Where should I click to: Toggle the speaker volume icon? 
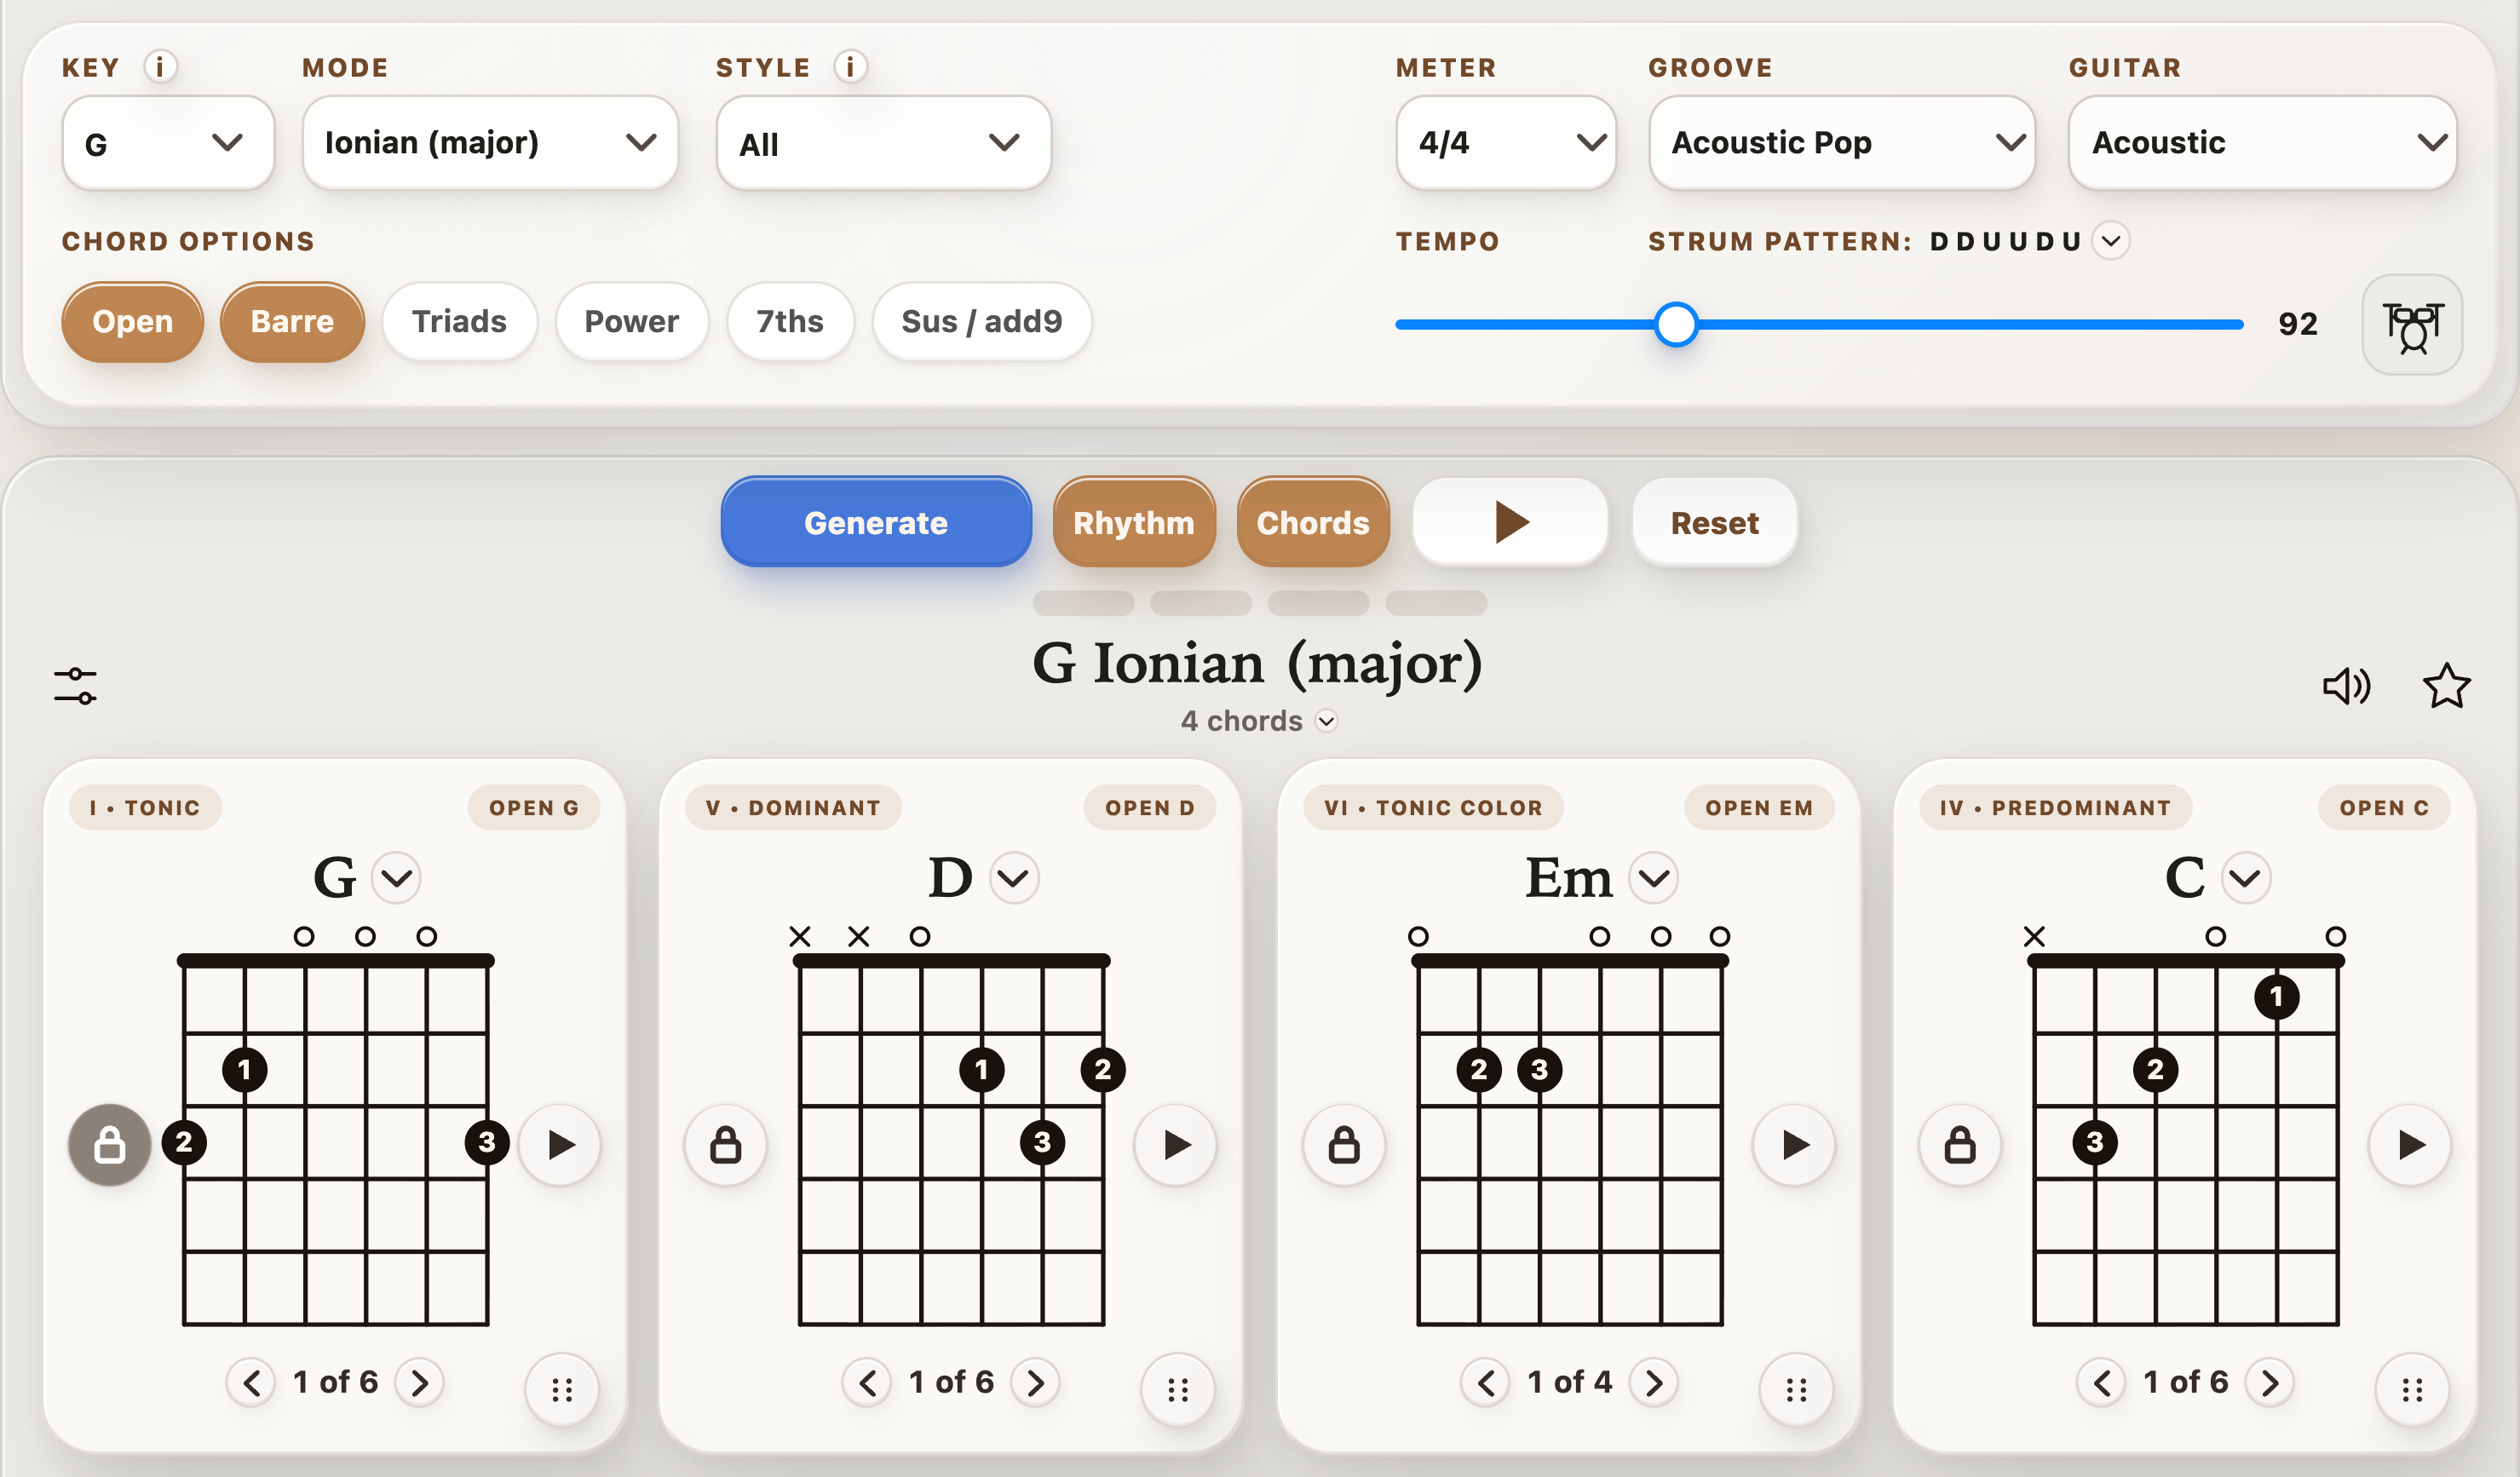(2345, 686)
